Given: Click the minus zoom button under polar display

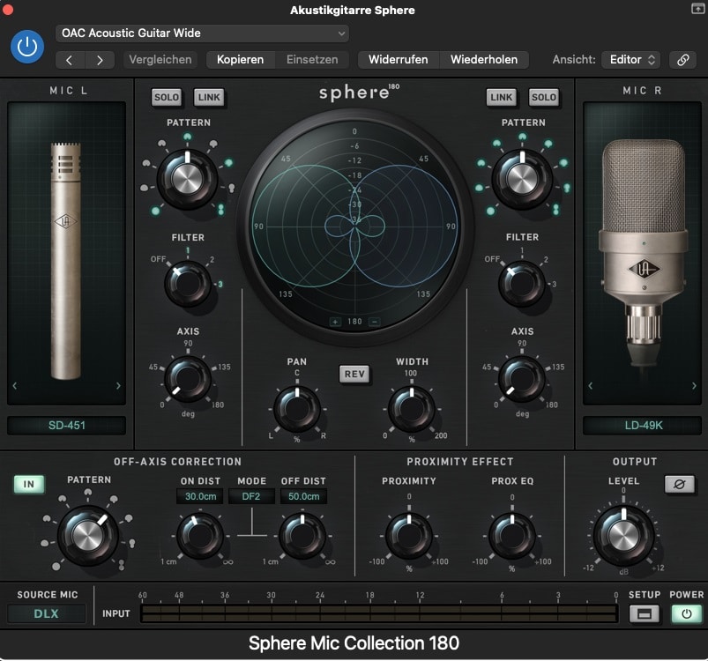Looking at the screenshot, I should pos(375,322).
